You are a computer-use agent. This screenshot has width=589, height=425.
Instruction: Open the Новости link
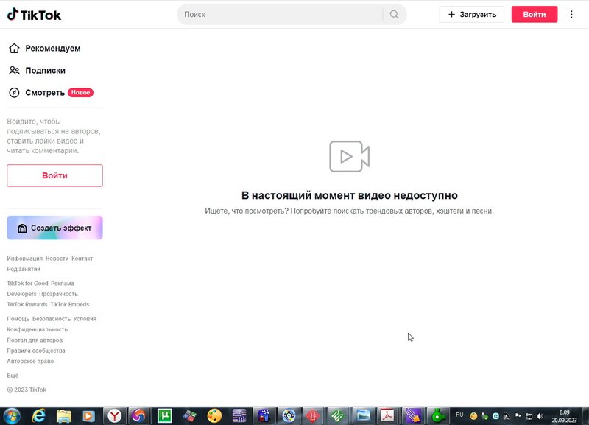coord(57,259)
